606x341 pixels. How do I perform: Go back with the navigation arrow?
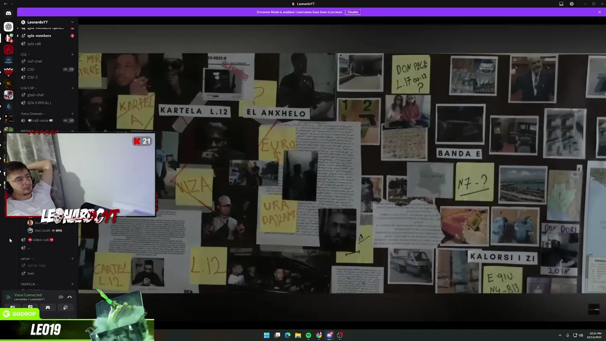(5, 4)
